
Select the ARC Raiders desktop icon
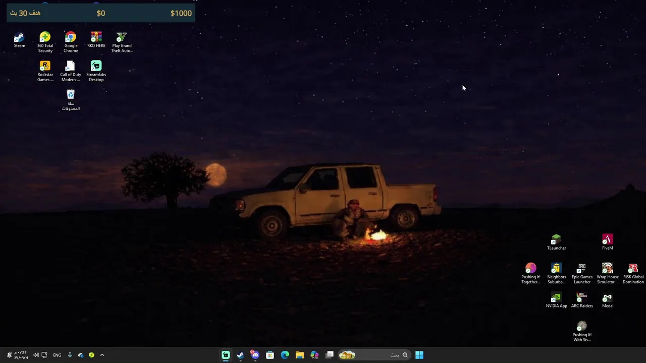pos(582,300)
